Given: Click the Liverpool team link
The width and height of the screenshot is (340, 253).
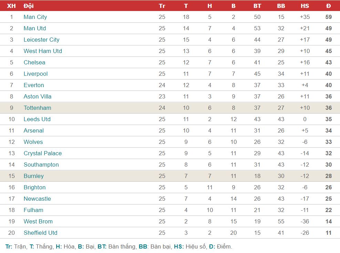Looking at the screenshot, I should click(35, 74).
